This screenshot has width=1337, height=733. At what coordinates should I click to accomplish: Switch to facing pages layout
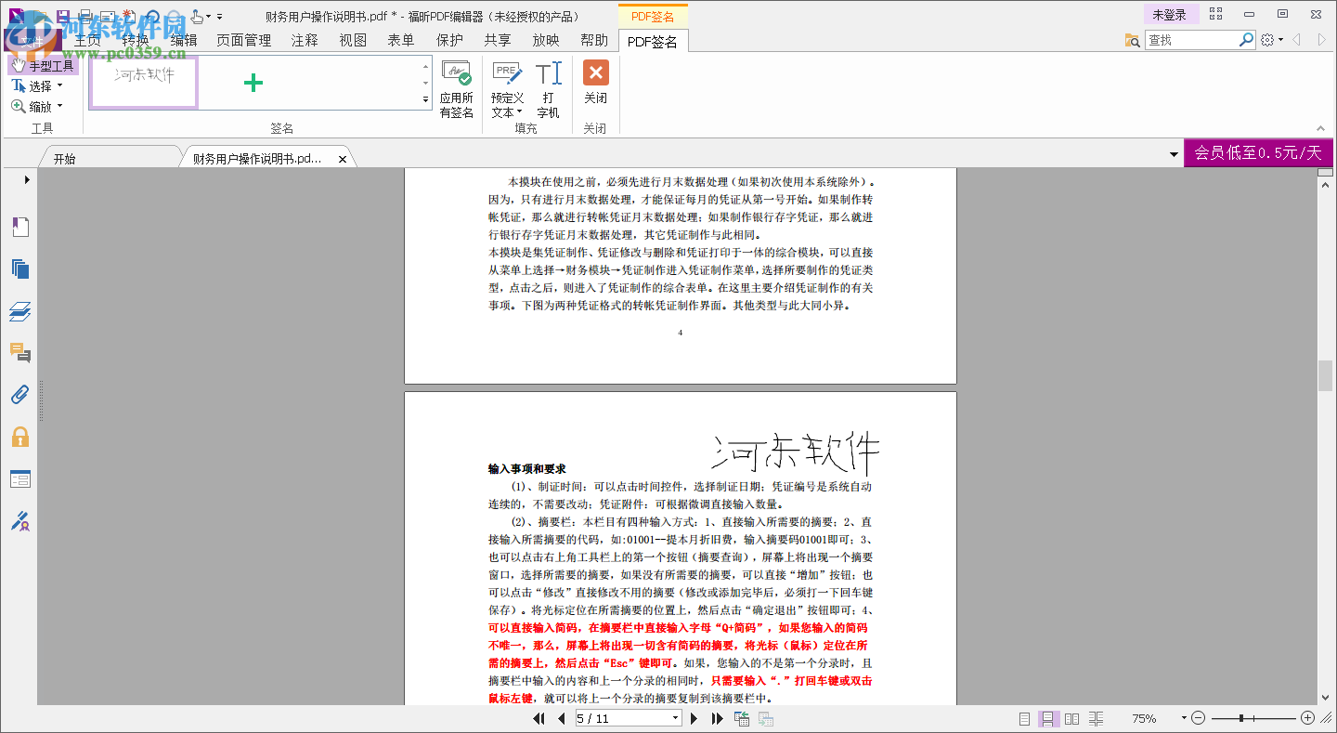point(1071,718)
